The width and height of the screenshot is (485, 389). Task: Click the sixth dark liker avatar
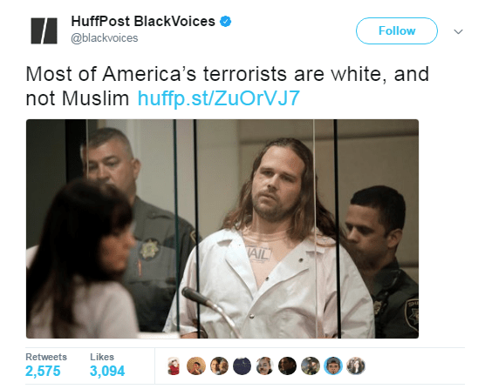click(287, 366)
